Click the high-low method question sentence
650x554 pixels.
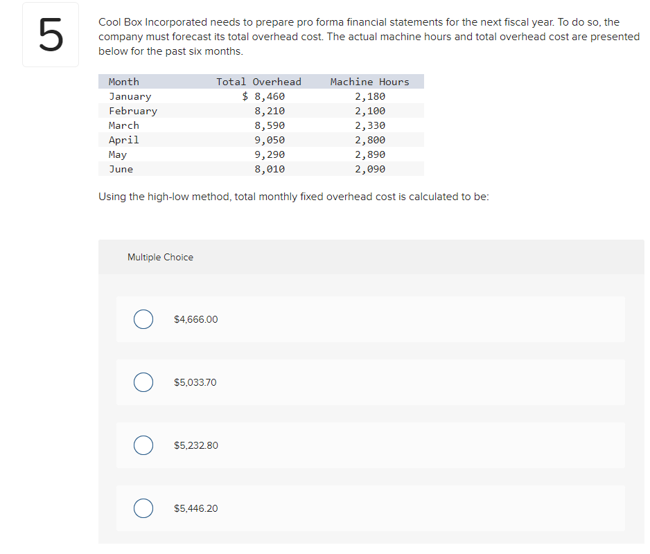294,197
